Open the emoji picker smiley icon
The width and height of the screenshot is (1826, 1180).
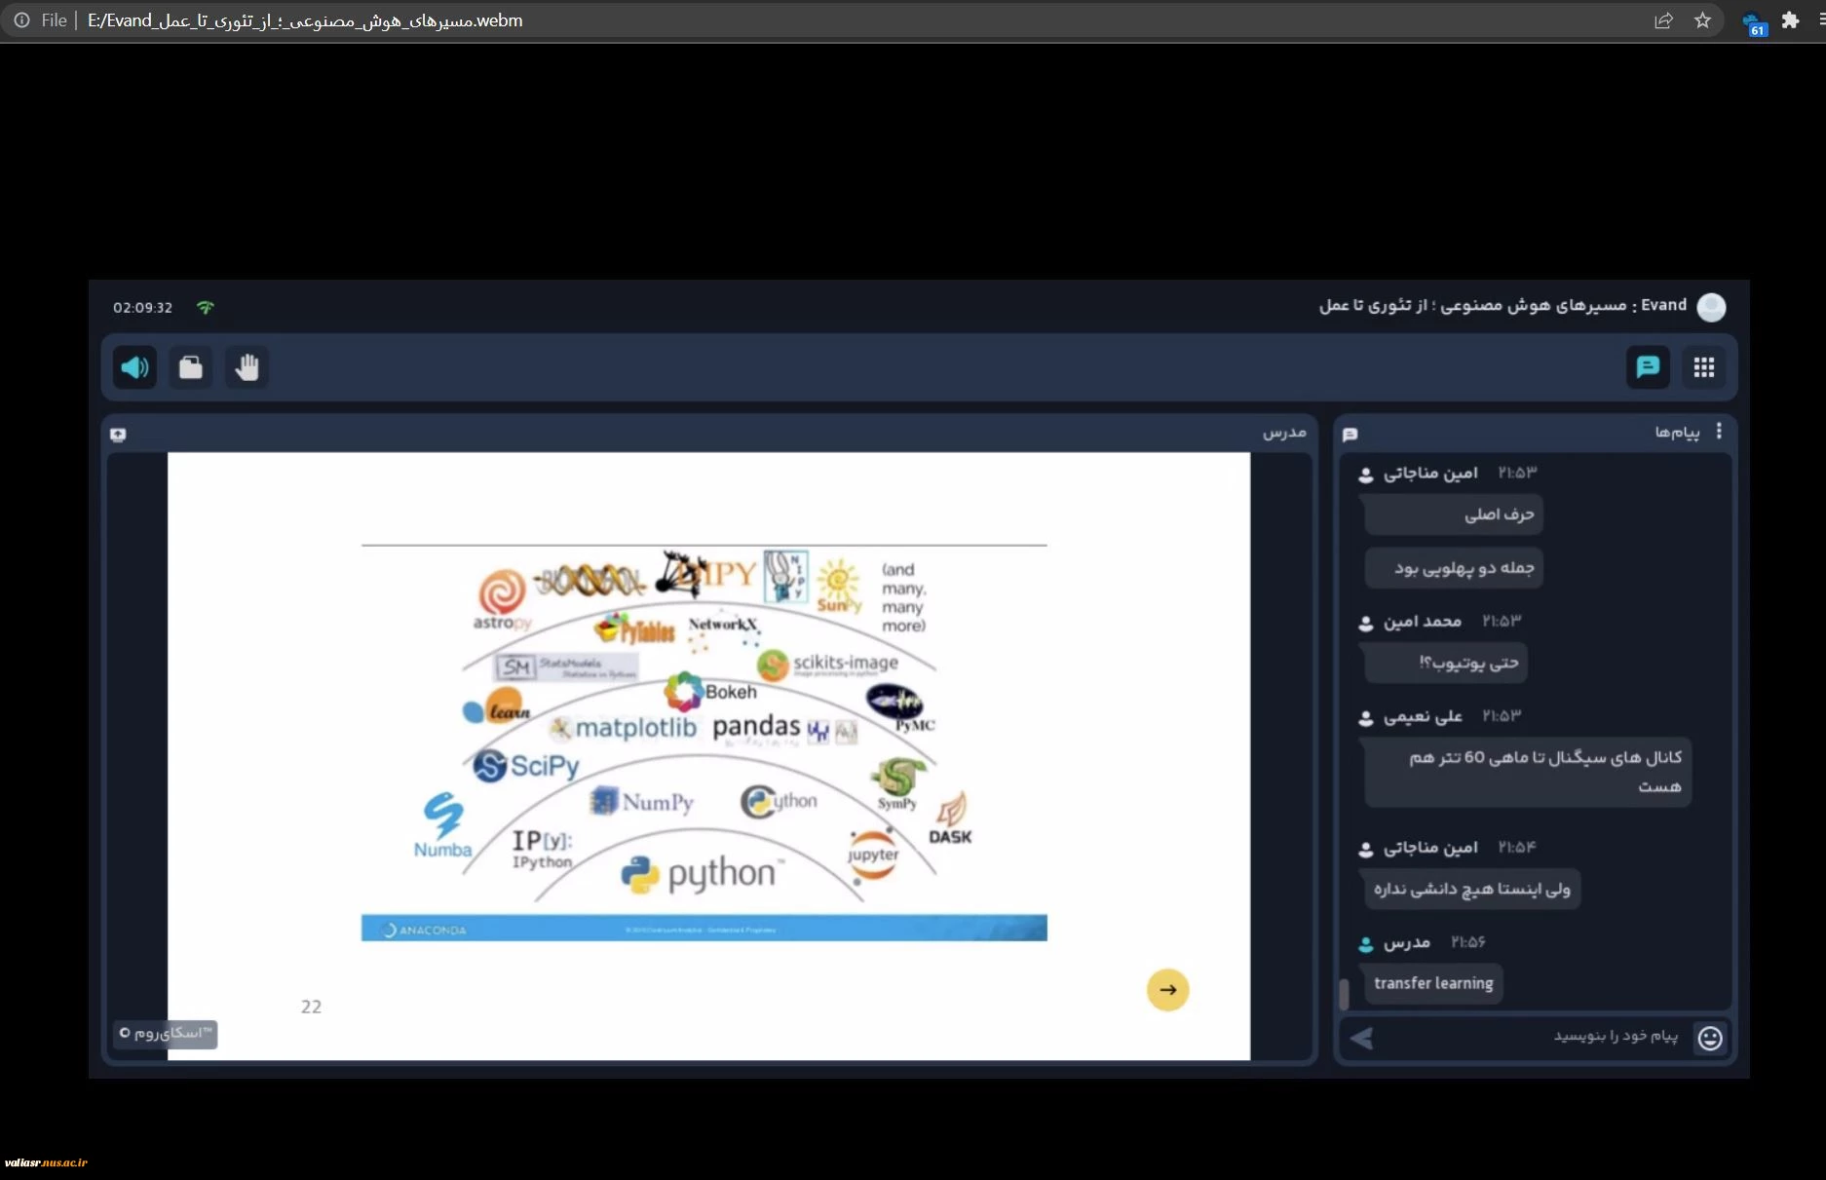pos(1710,1038)
